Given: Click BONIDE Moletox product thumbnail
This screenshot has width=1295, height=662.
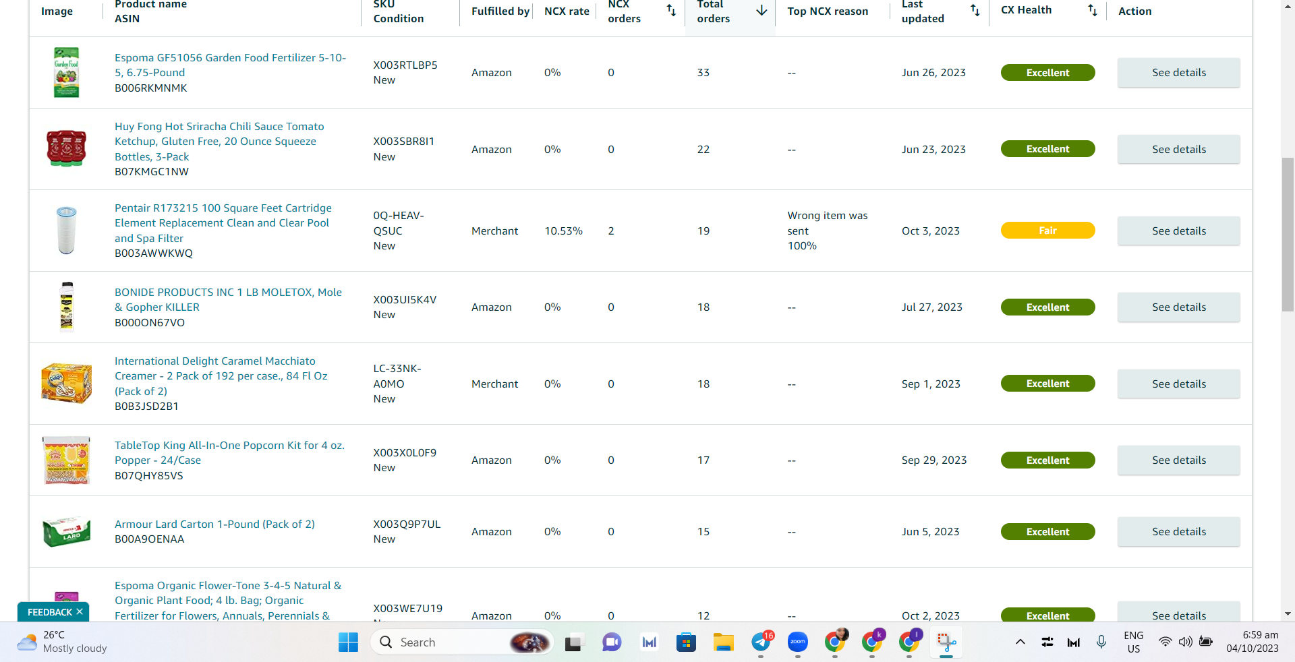Looking at the screenshot, I should coord(66,307).
